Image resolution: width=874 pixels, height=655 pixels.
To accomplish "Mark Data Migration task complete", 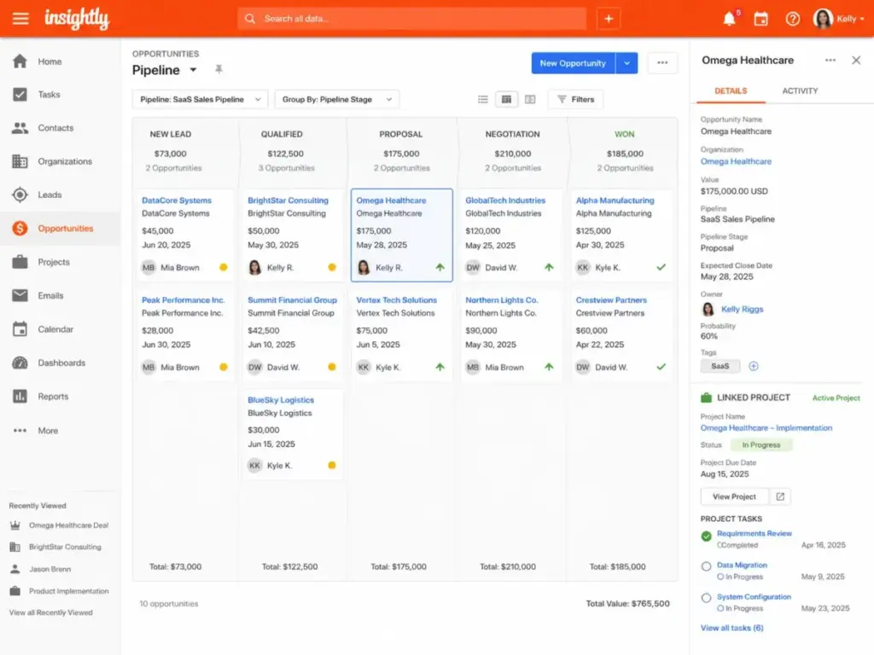I will pyautogui.click(x=706, y=566).
